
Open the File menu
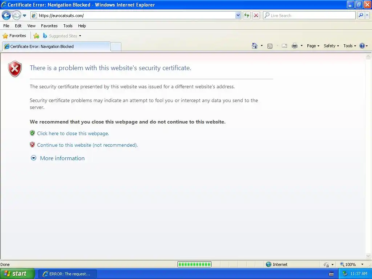(6, 26)
